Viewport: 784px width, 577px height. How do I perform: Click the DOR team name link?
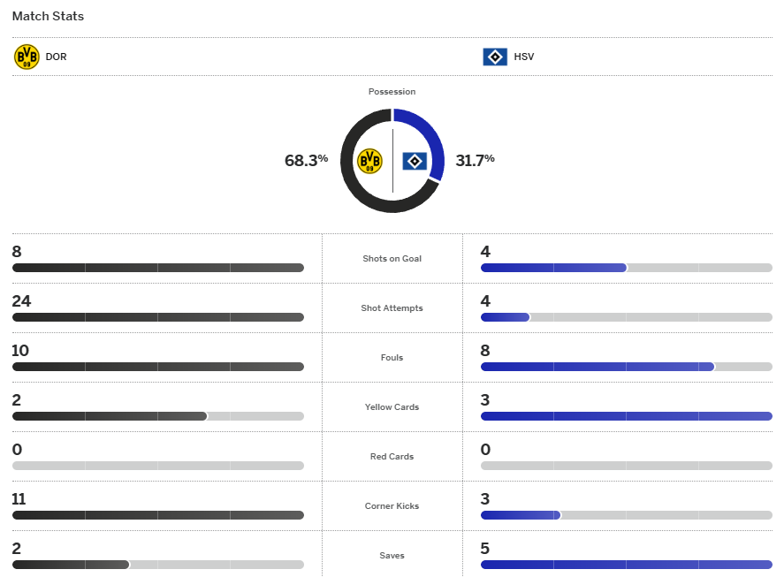click(x=56, y=57)
